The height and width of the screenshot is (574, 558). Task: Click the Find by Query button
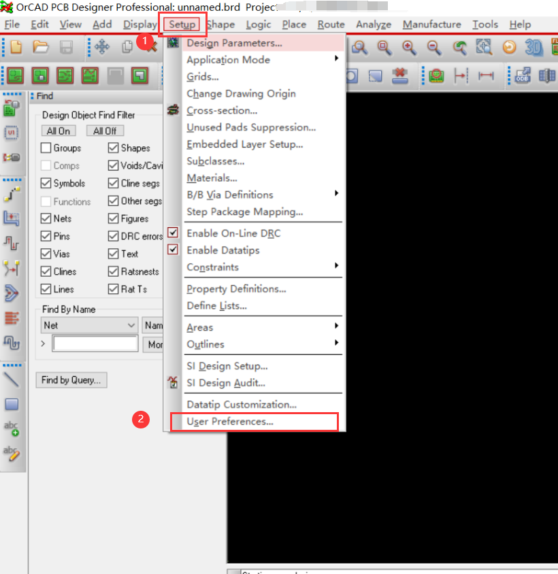click(x=71, y=380)
